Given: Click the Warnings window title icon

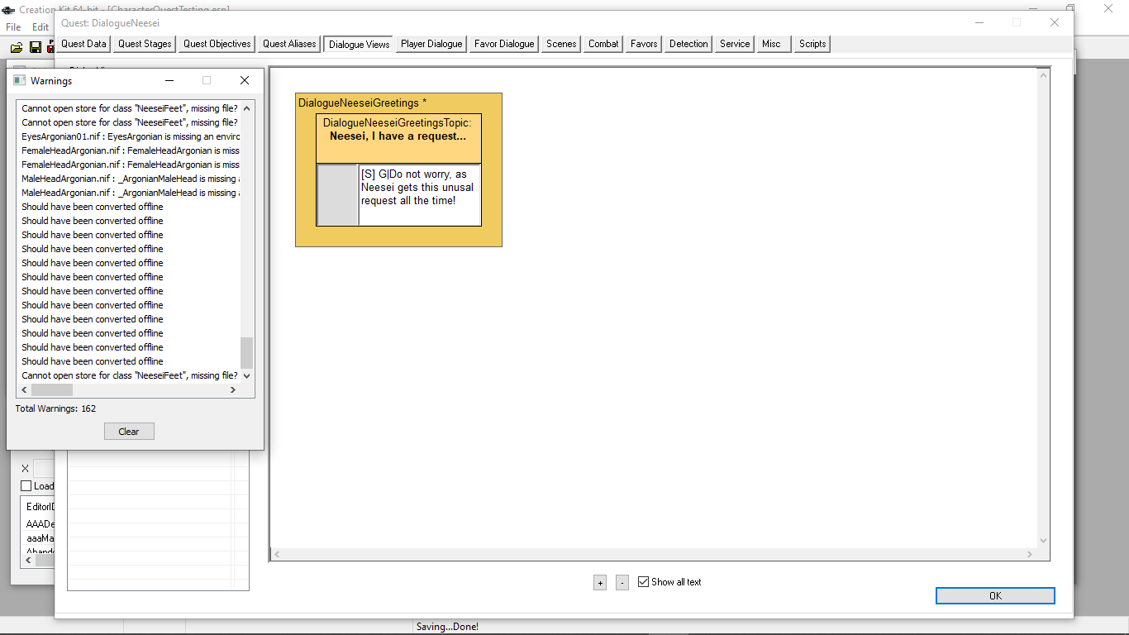Looking at the screenshot, I should [20, 80].
